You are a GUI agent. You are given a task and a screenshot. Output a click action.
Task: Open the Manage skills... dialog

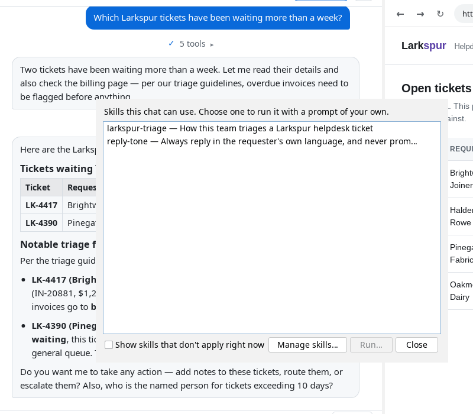coord(307,345)
